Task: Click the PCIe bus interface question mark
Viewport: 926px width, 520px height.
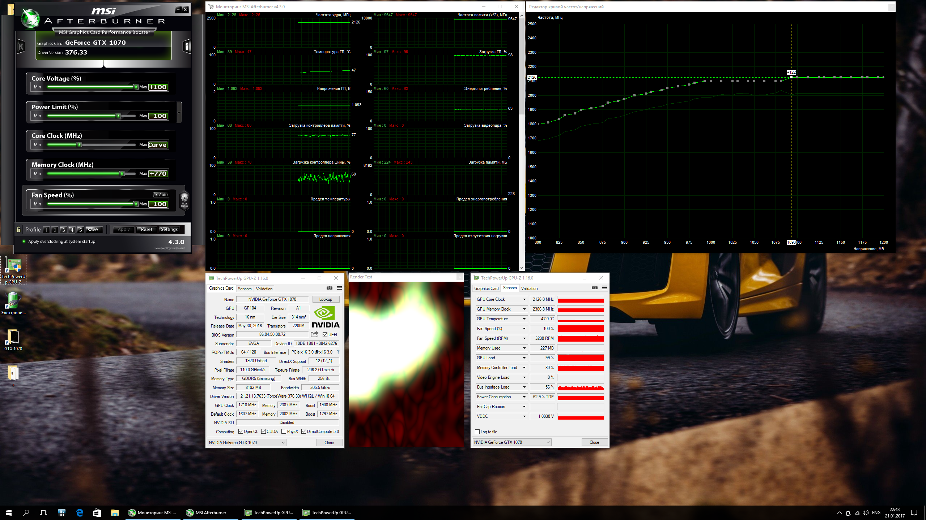Action: [338, 352]
